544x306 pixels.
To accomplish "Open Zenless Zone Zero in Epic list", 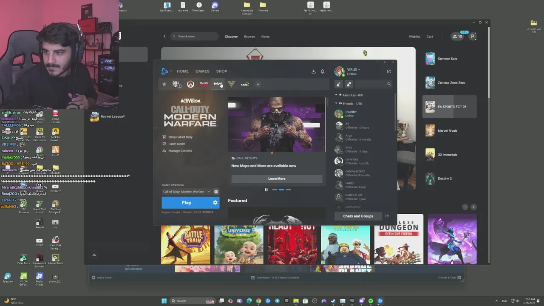I will point(450,82).
